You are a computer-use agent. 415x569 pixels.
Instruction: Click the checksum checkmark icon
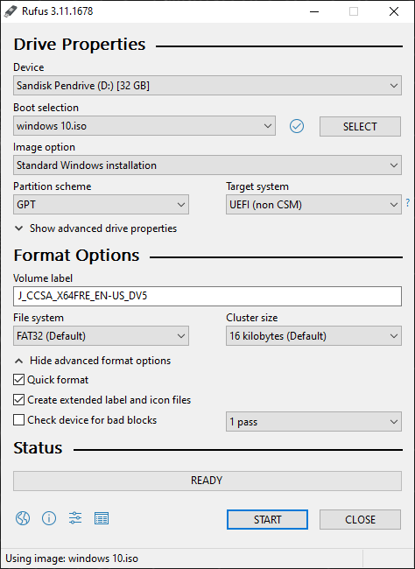(297, 126)
